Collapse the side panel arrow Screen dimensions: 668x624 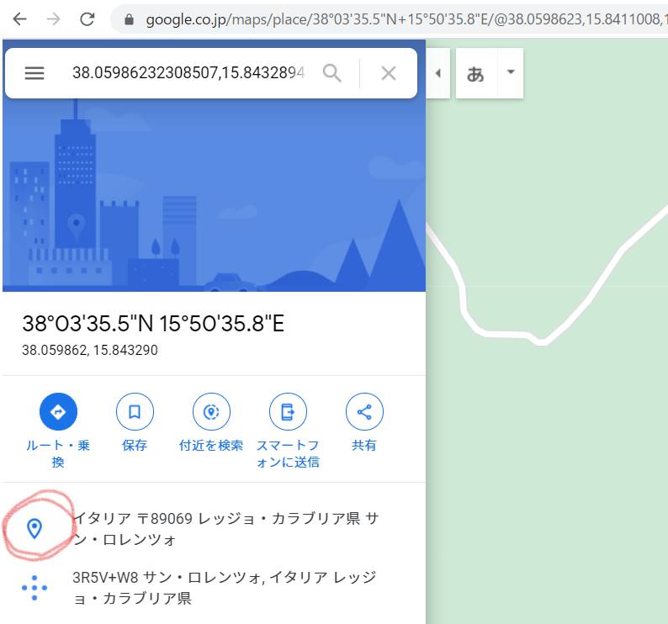[438, 73]
